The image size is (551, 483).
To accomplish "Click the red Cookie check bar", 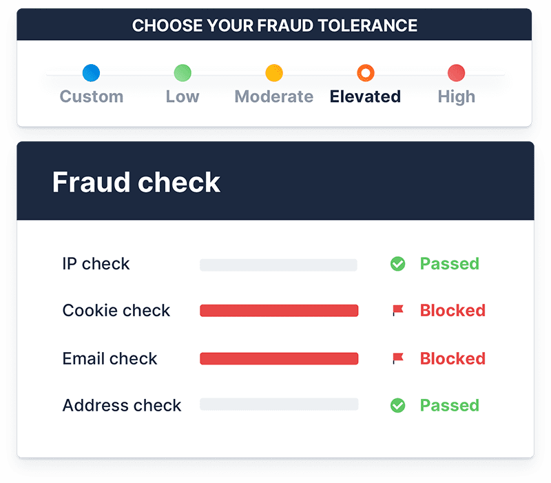I will [x=279, y=310].
